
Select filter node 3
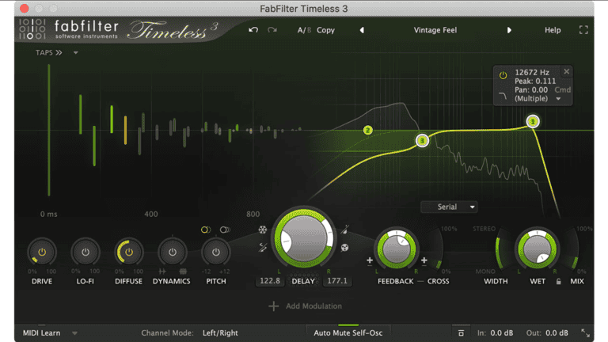click(422, 140)
